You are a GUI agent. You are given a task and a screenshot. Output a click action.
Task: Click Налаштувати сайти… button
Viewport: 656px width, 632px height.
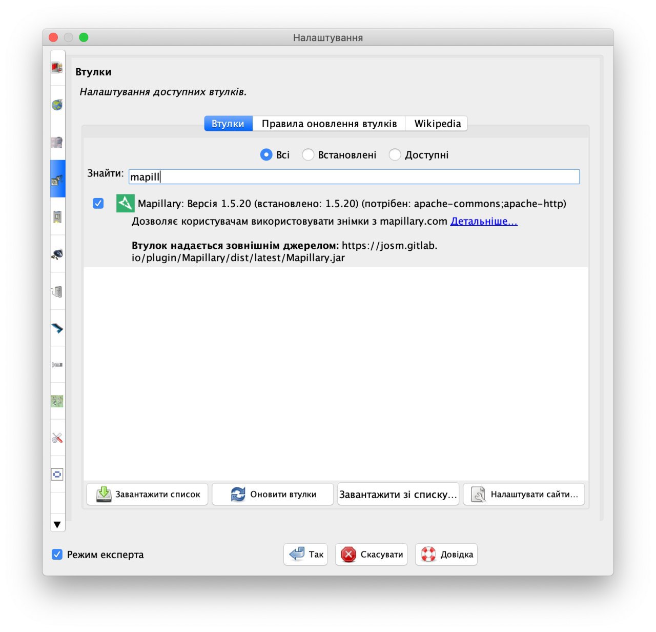[x=524, y=495]
